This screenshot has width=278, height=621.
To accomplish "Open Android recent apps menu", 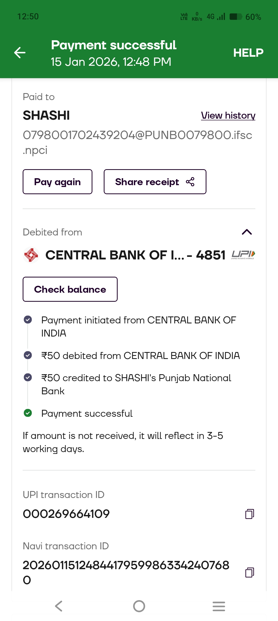I will [x=219, y=606].
